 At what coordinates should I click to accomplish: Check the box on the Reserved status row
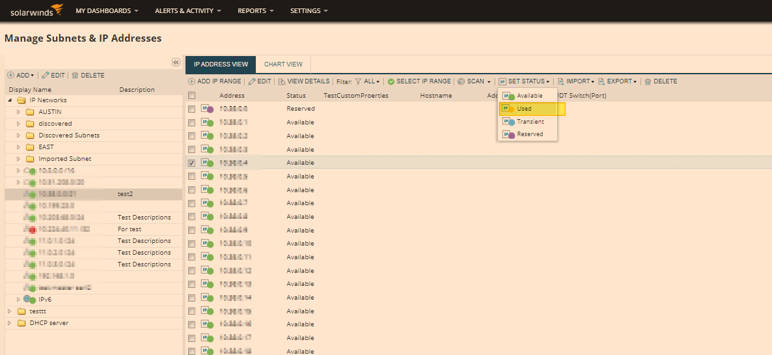pyautogui.click(x=191, y=109)
